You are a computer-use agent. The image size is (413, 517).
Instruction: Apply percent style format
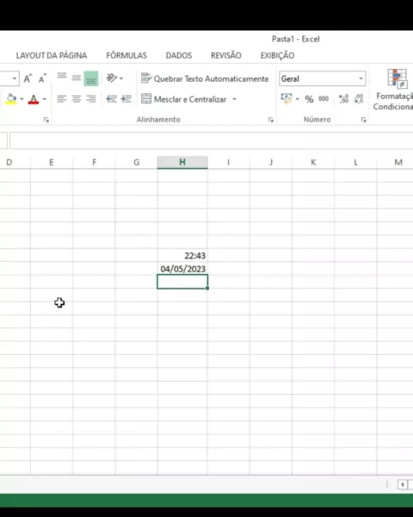pos(309,99)
